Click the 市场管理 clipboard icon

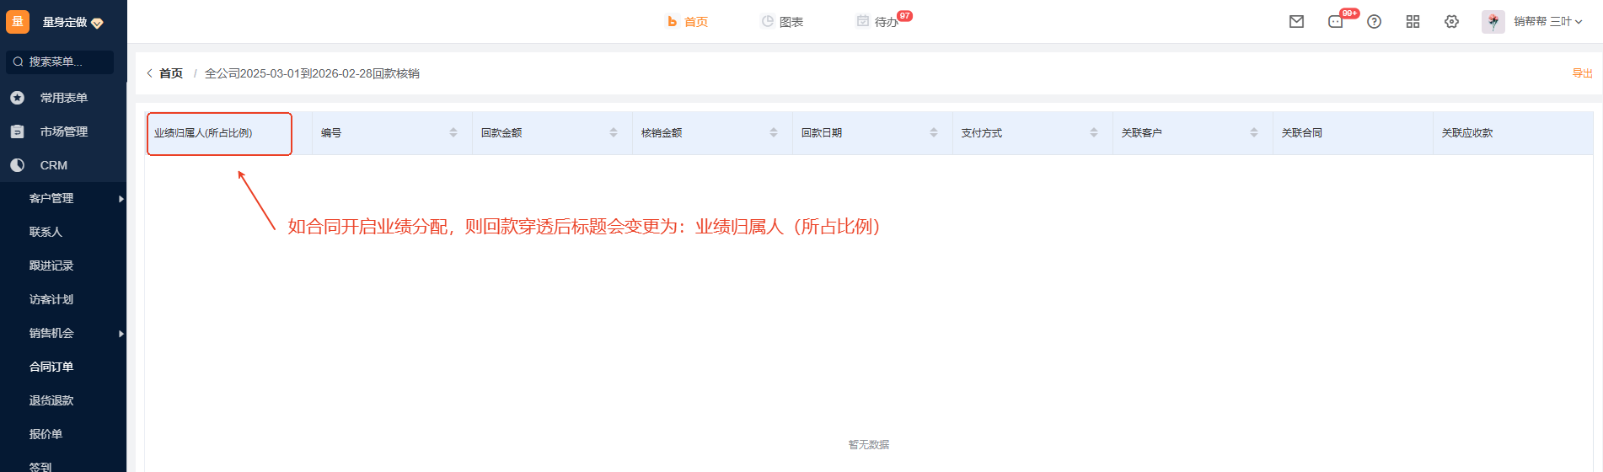(x=18, y=131)
